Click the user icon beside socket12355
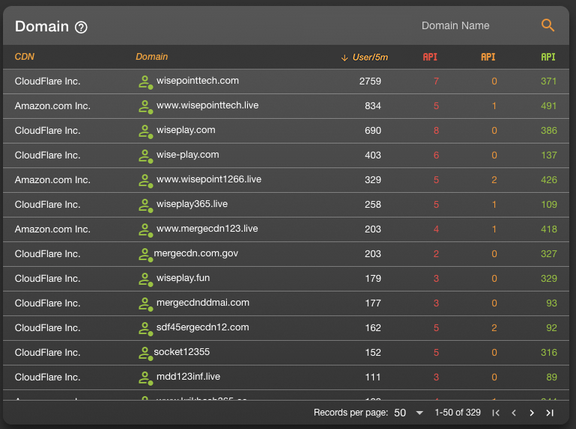The height and width of the screenshot is (429, 576). (145, 353)
